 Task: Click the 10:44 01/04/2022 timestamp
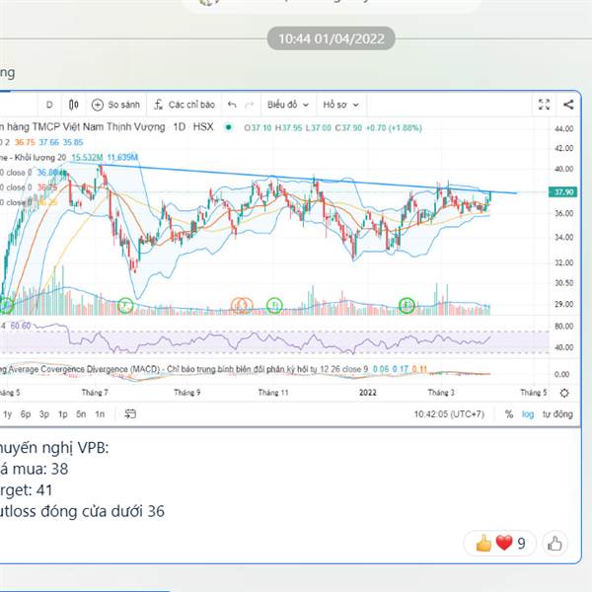pos(332,38)
